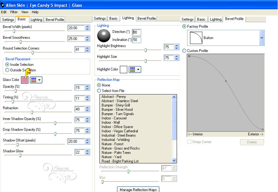278x192 pixels.
Task: Increase Refraction value stepper
Action: coord(87,108)
